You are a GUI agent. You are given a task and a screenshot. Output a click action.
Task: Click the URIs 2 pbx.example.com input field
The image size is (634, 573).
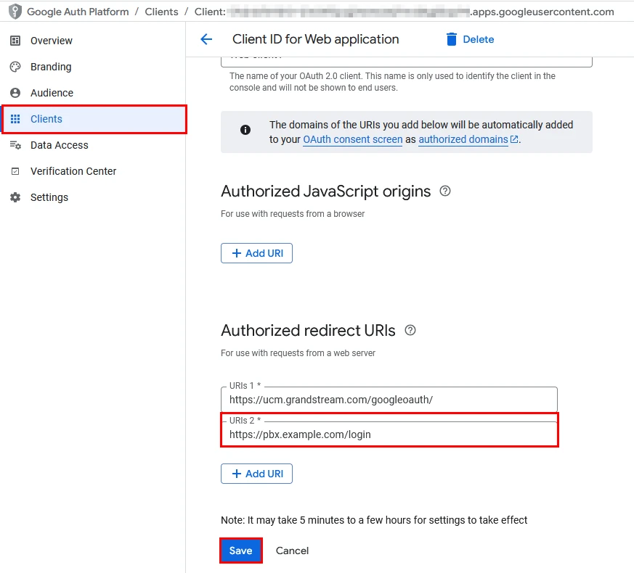point(389,434)
